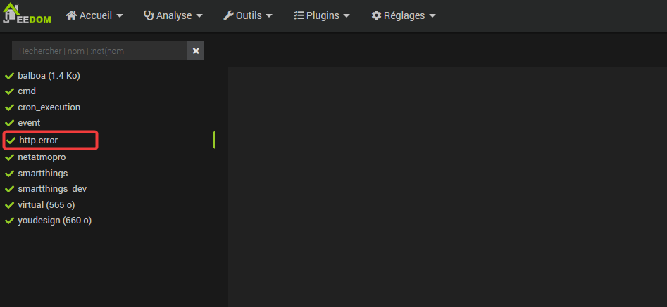Open the Analyse menu

pos(173,15)
